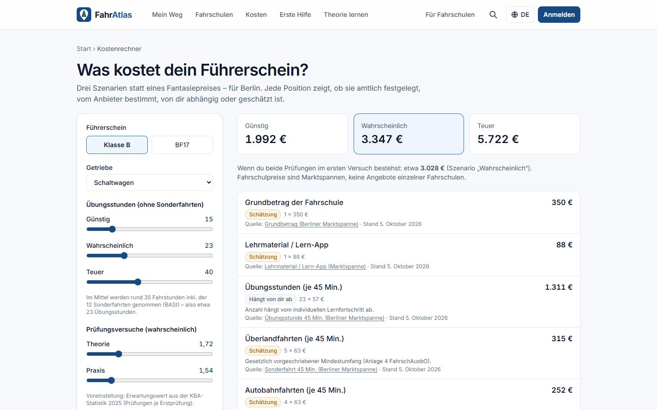The image size is (657, 410).
Task: Select the Klasse B license option
Action: [x=117, y=145]
